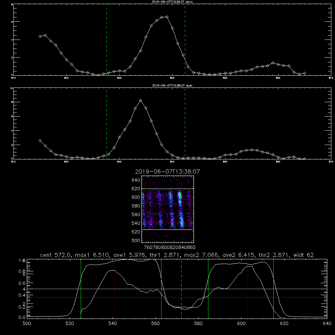Viewport: 335px width, 335px height.
Task: Click the solid white horizontal line in bottom plot
Action: coord(177,289)
